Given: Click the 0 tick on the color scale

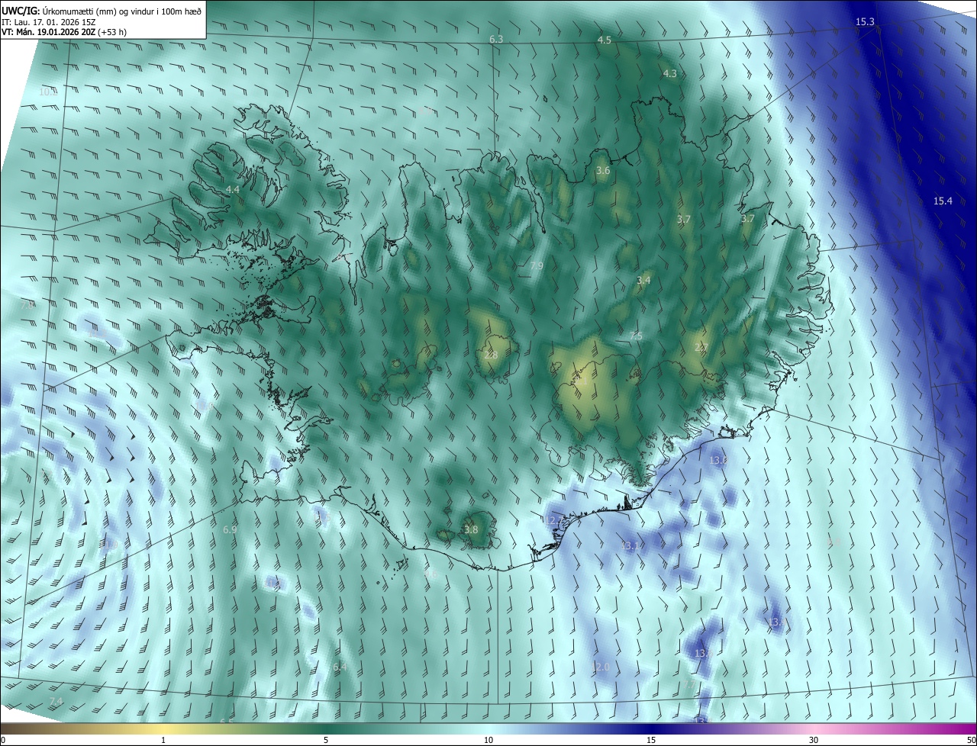Looking at the screenshot, I should (x=3, y=740).
